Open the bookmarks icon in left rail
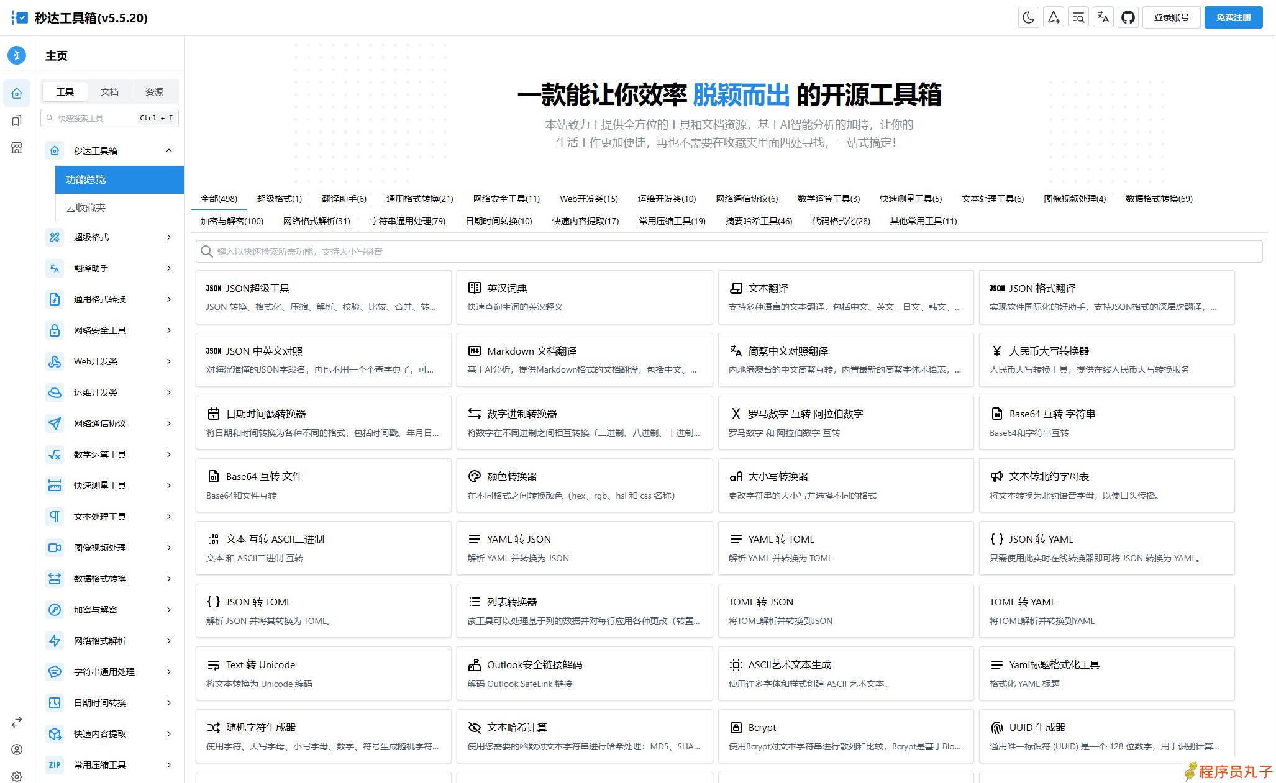Viewport: 1276px width, 783px height. pyautogui.click(x=17, y=120)
